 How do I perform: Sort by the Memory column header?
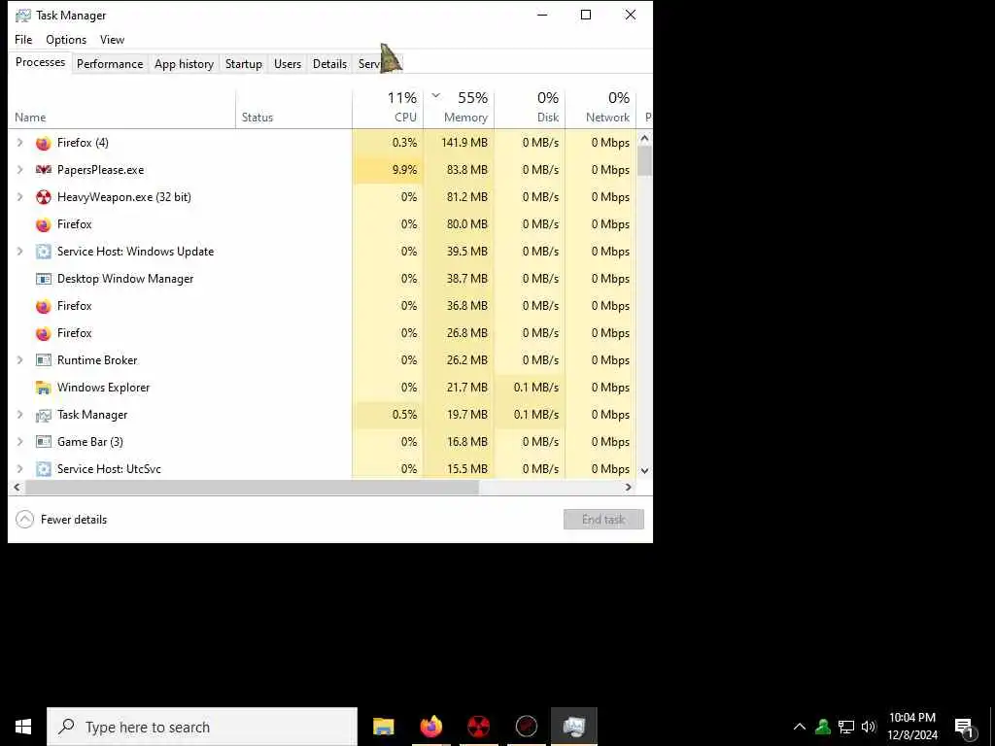459,107
